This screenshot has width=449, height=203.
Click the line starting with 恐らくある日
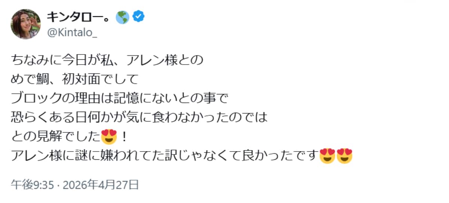pyautogui.click(x=139, y=118)
